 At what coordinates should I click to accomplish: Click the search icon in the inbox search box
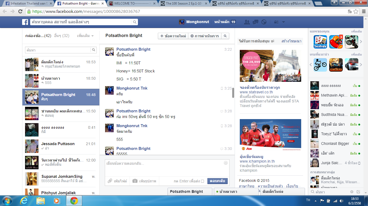94,50
